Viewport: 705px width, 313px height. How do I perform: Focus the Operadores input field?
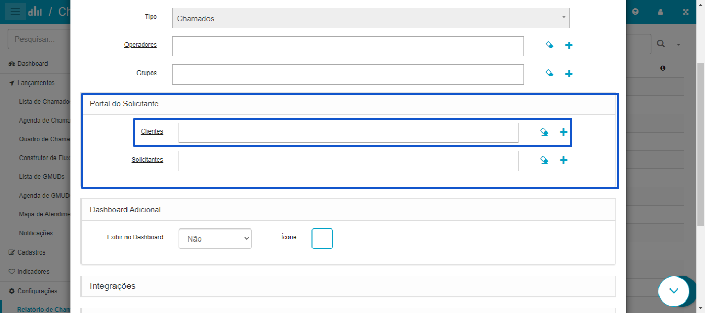click(x=348, y=46)
